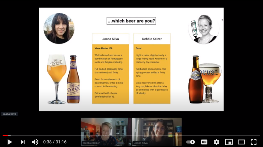Click the Orval glass chalice image

click(x=210, y=83)
